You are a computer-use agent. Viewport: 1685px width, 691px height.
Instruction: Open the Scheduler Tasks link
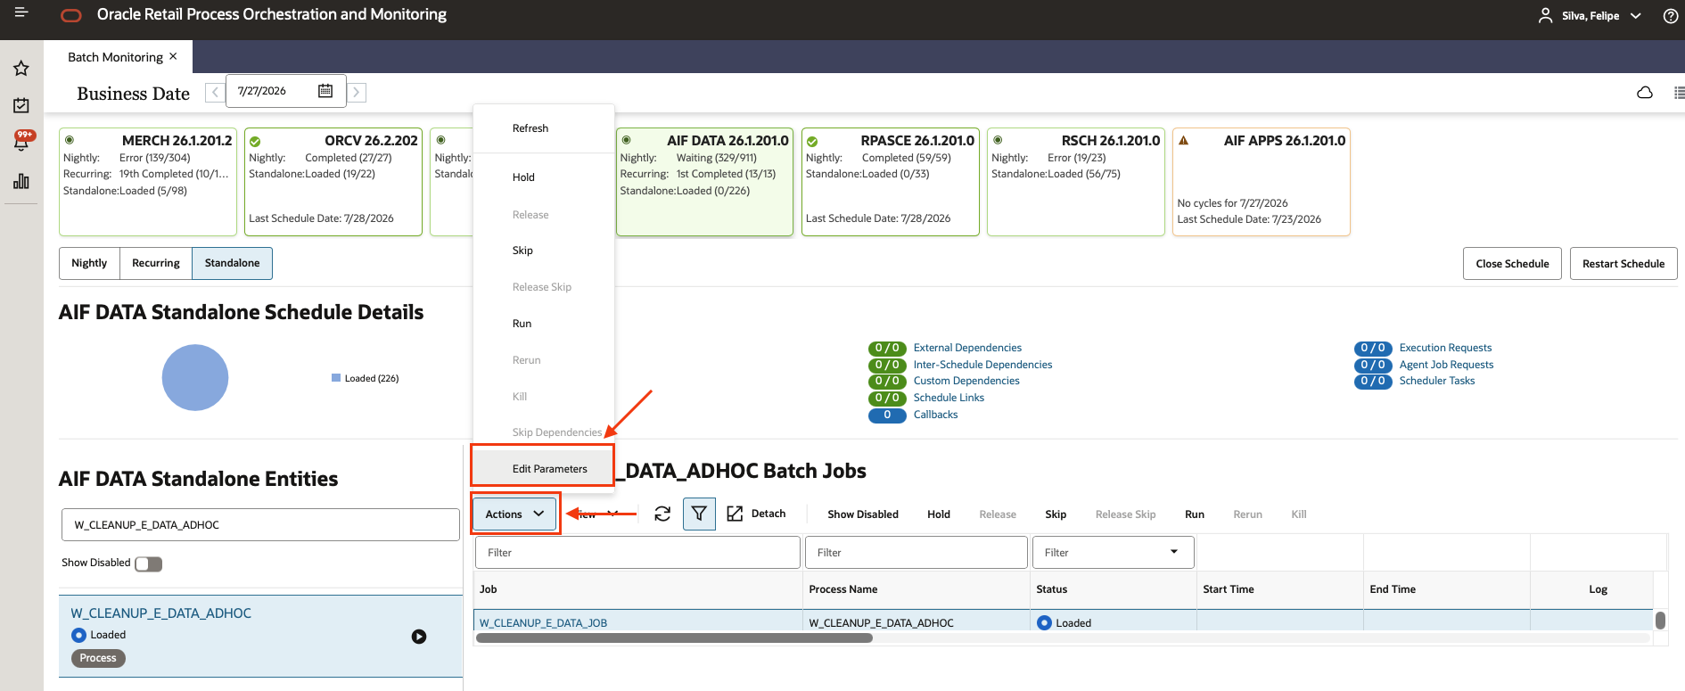[1437, 381]
